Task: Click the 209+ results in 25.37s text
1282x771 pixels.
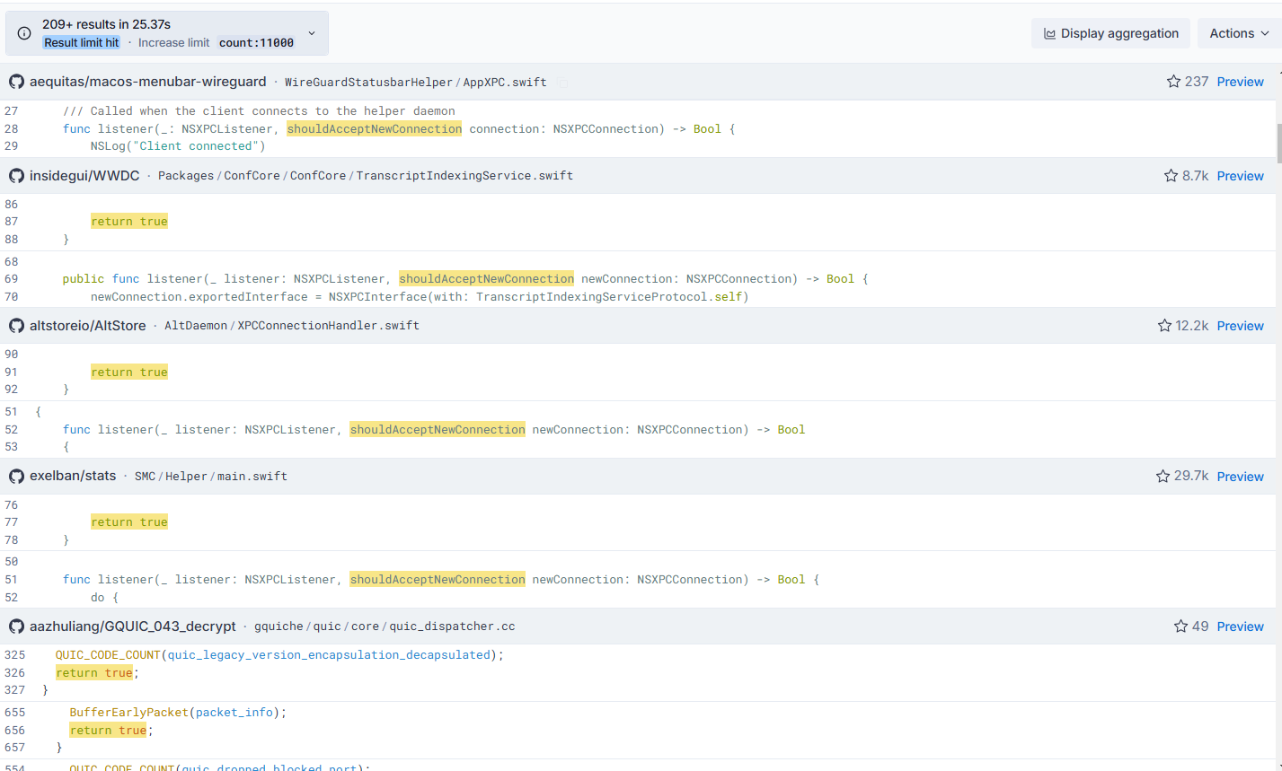Action: tap(106, 24)
